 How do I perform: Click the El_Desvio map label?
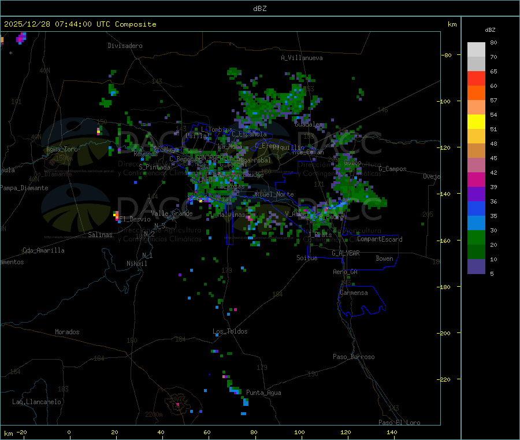coord(135,219)
